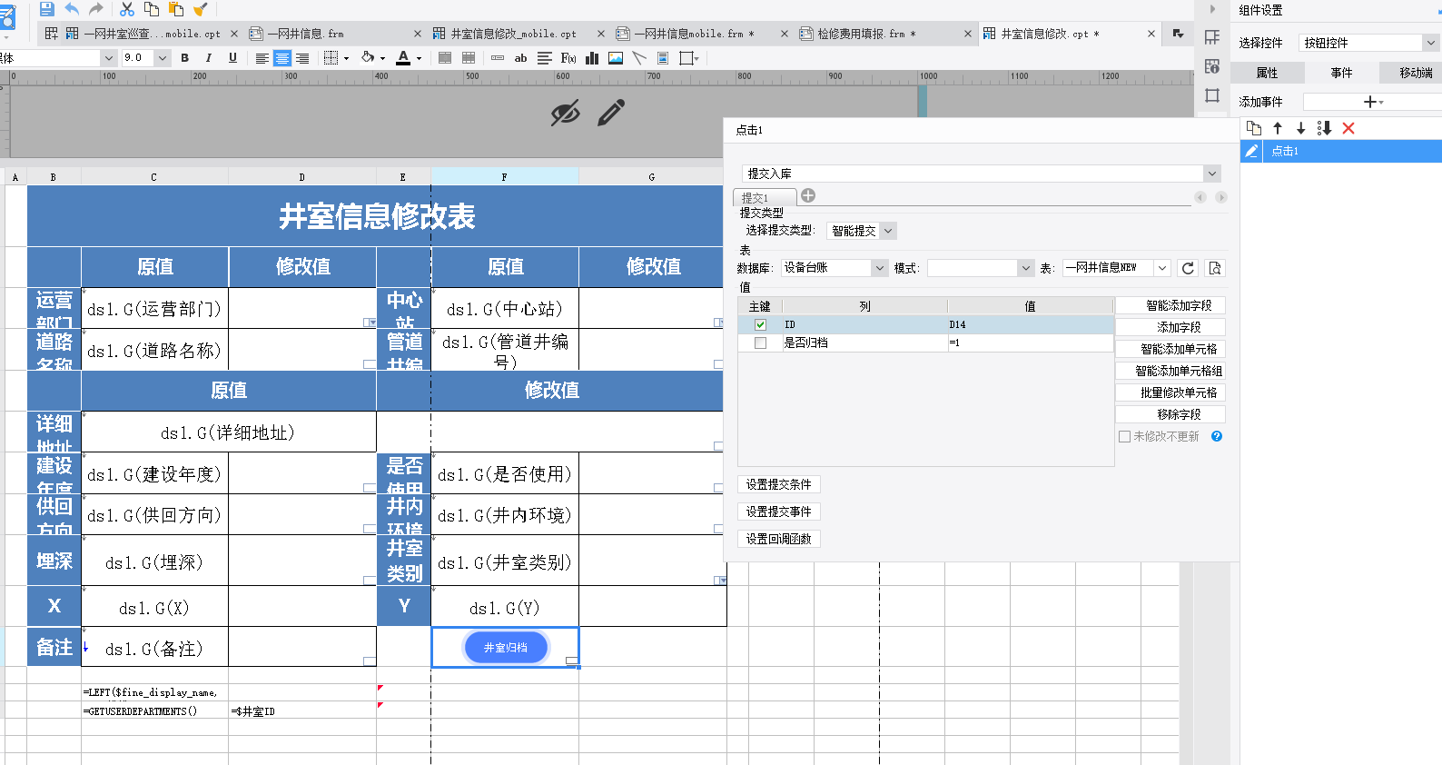Align cell text to the right
This screenshot has width=1442, height=765.
point(302,58)
